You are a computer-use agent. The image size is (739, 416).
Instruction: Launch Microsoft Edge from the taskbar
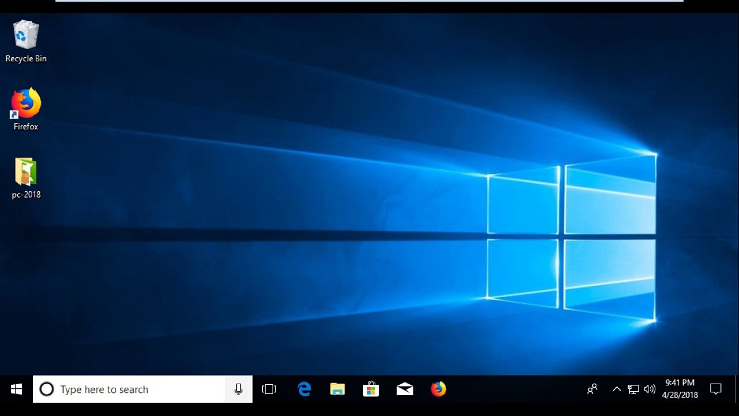click(x=304, y=389)
